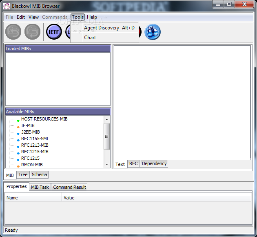Click the Loaded MIBs panel header

pos(58,49)
